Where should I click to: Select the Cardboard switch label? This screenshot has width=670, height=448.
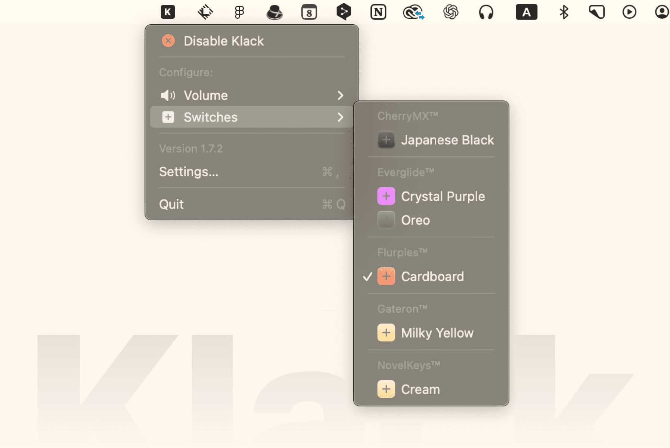click(432, 277)
